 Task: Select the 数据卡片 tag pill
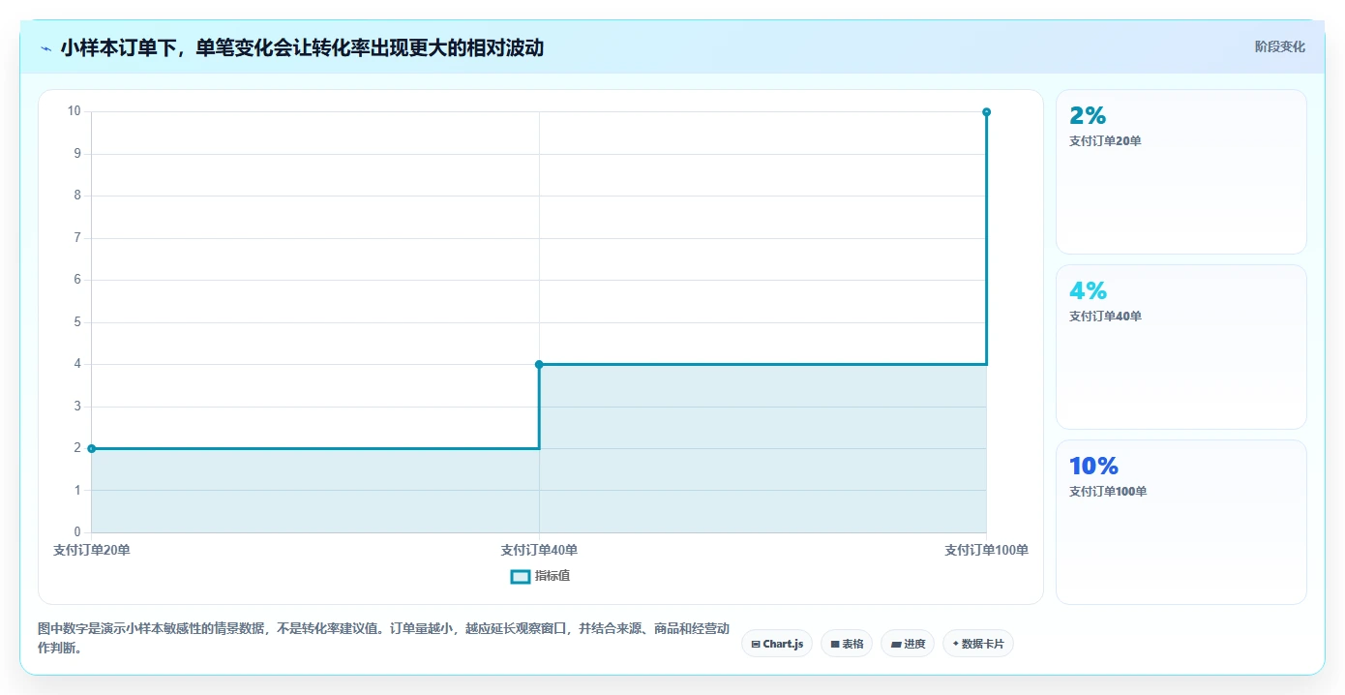[x=977, y=644]
